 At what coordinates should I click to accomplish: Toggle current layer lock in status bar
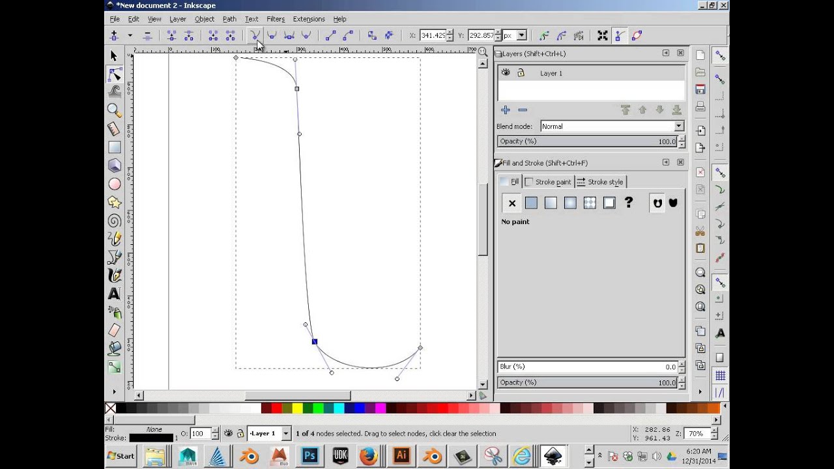pos(240,433)
